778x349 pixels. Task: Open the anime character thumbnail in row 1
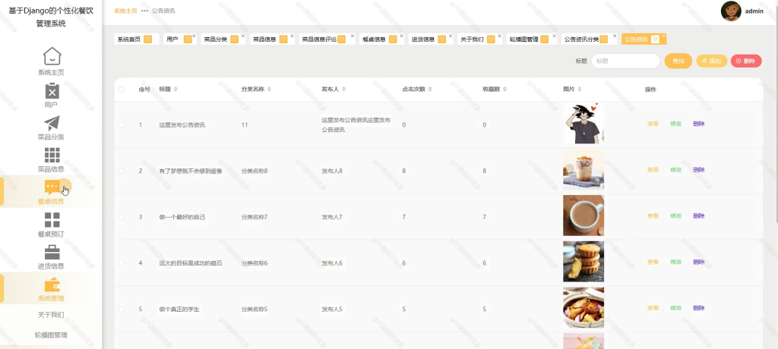(x=583, y=124)
